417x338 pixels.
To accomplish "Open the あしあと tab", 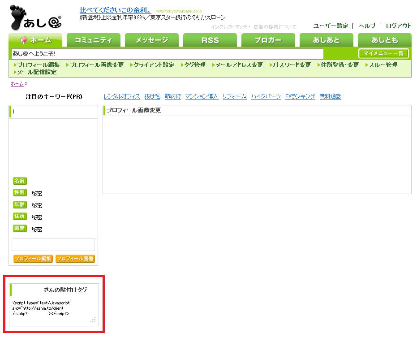I will (327, 40).
